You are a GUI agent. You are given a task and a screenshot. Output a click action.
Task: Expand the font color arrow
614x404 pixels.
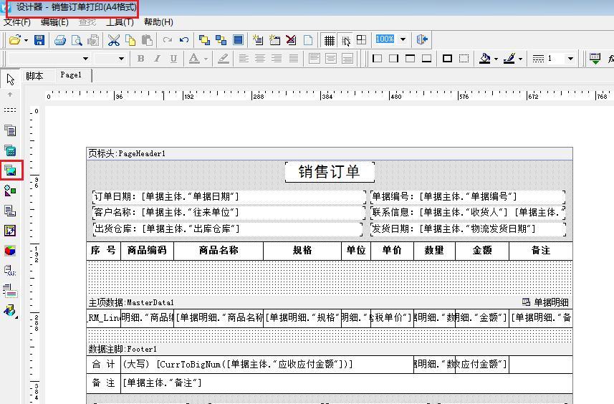206,59
